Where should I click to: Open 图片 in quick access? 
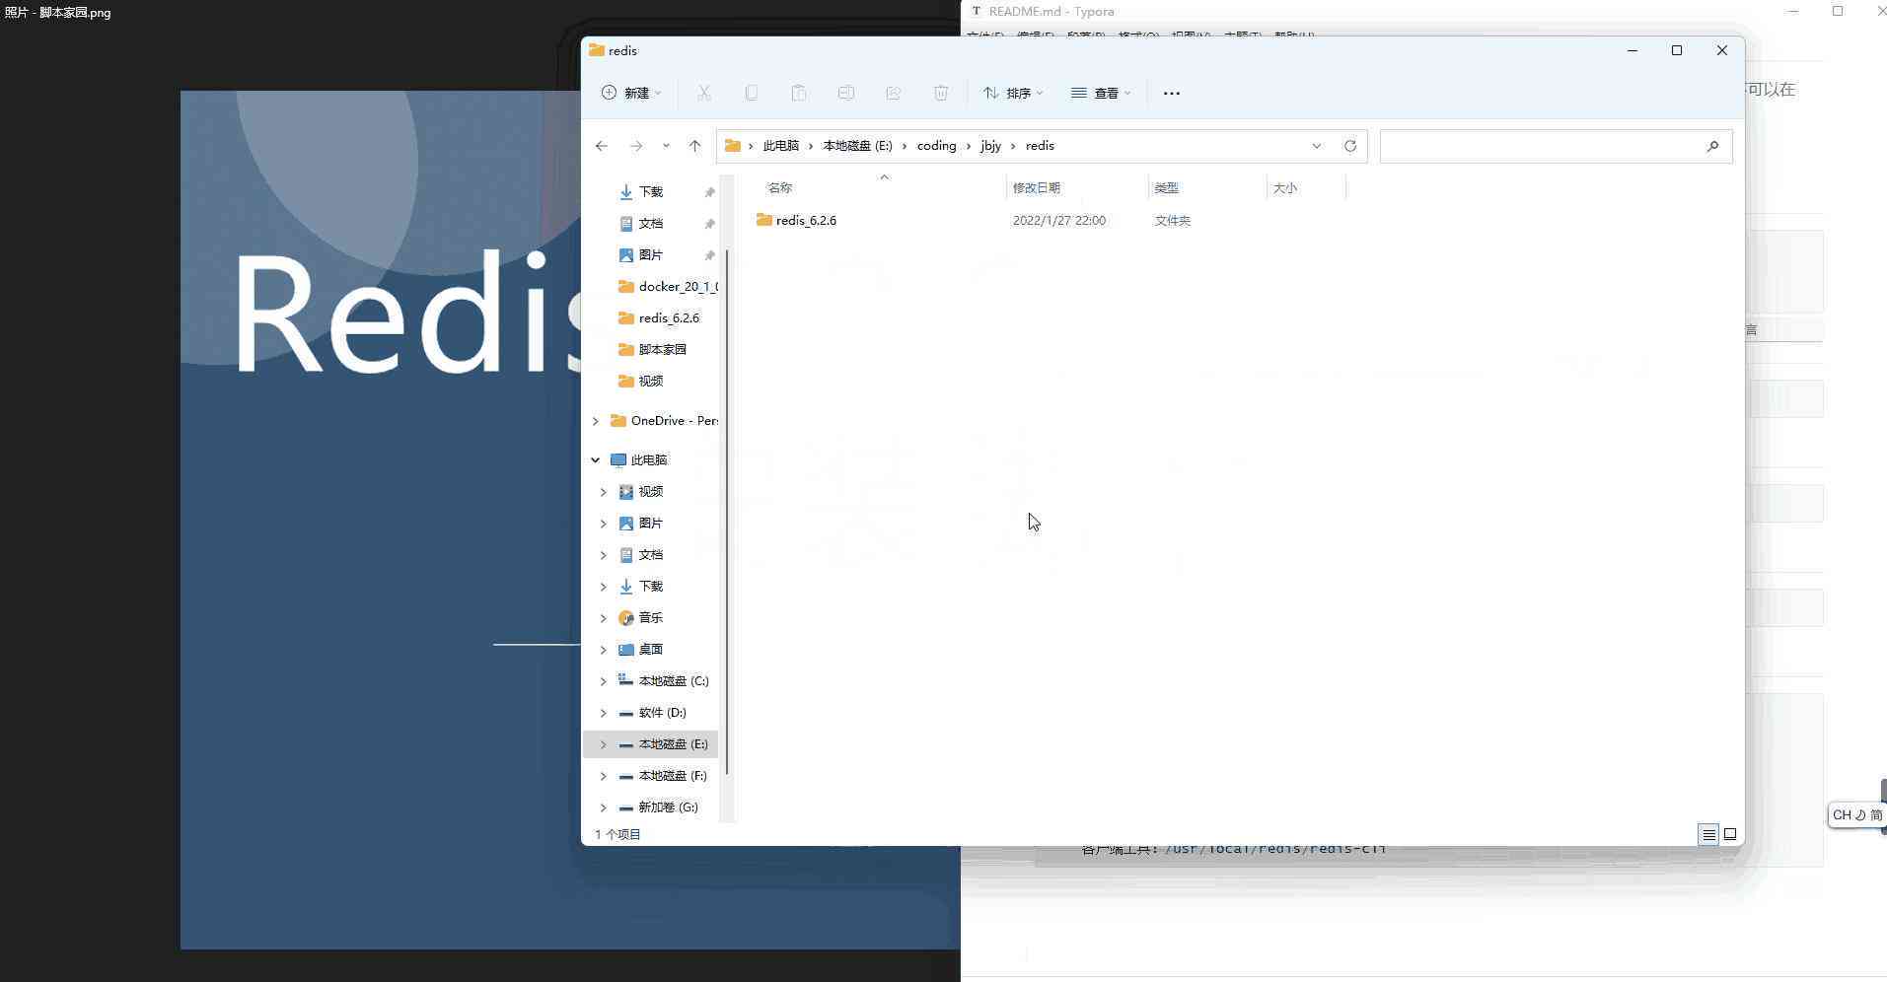tap(651, 254)
